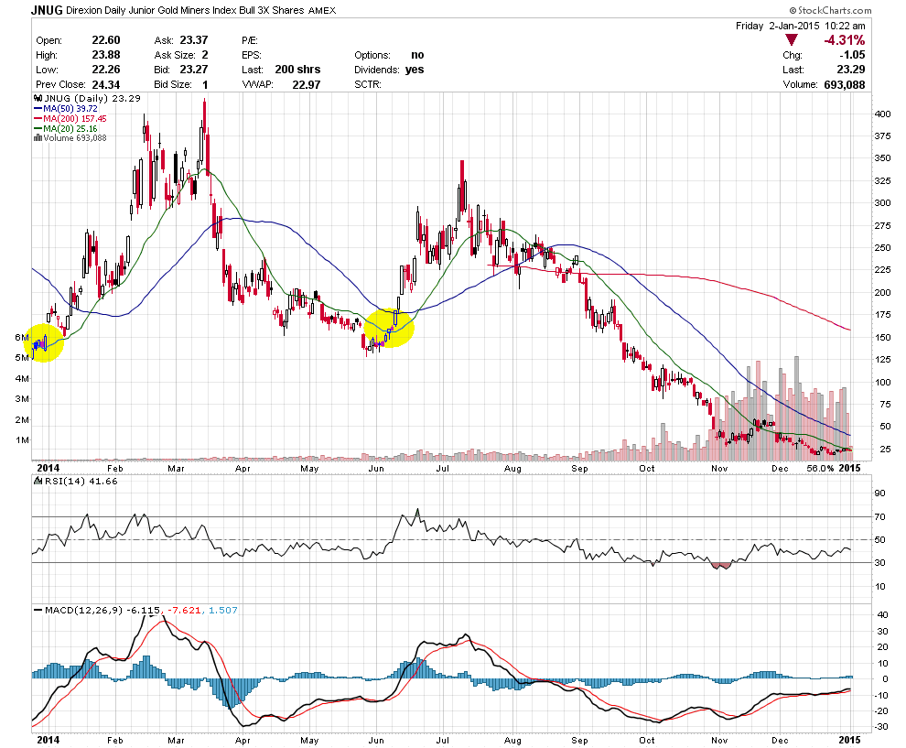Click the Prev Close value 24.34
Viewport: 906px width, 748px height.
coord(106,84)
